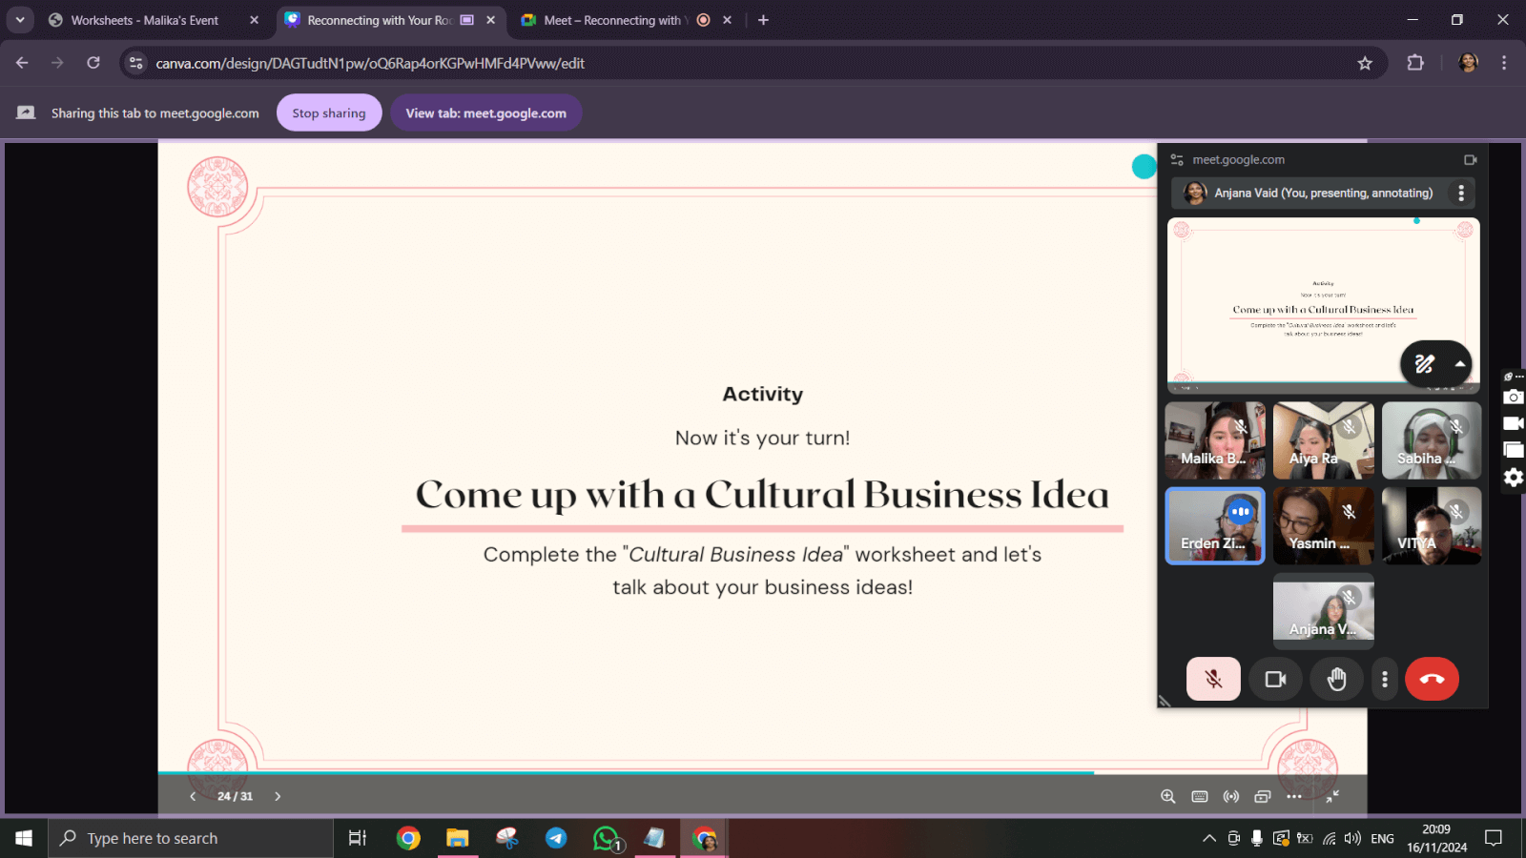The image size is (1526, 858).
Task: Select Sabiha participant tile
Action: pyautogui.click(x=1432, y=440)
